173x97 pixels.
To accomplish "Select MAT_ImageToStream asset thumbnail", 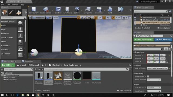I will coord(77,76).
